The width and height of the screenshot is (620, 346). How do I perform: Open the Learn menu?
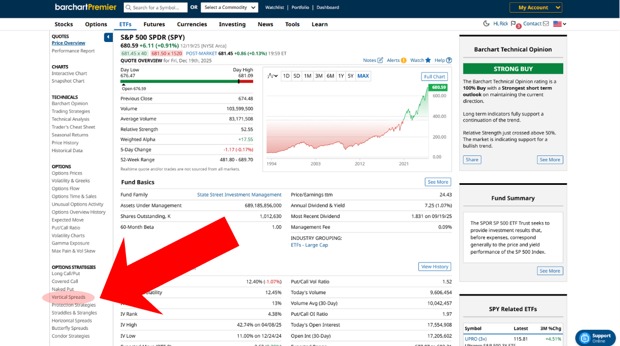[x=320, y=24]
